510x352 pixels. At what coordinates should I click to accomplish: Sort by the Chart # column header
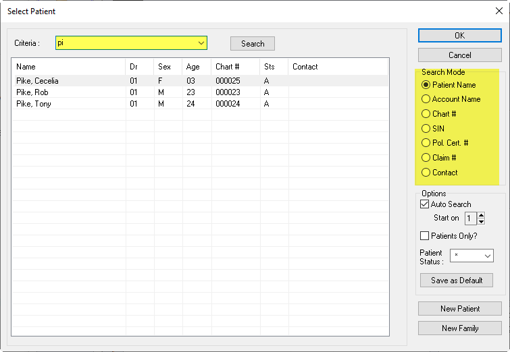pos(234,67)
